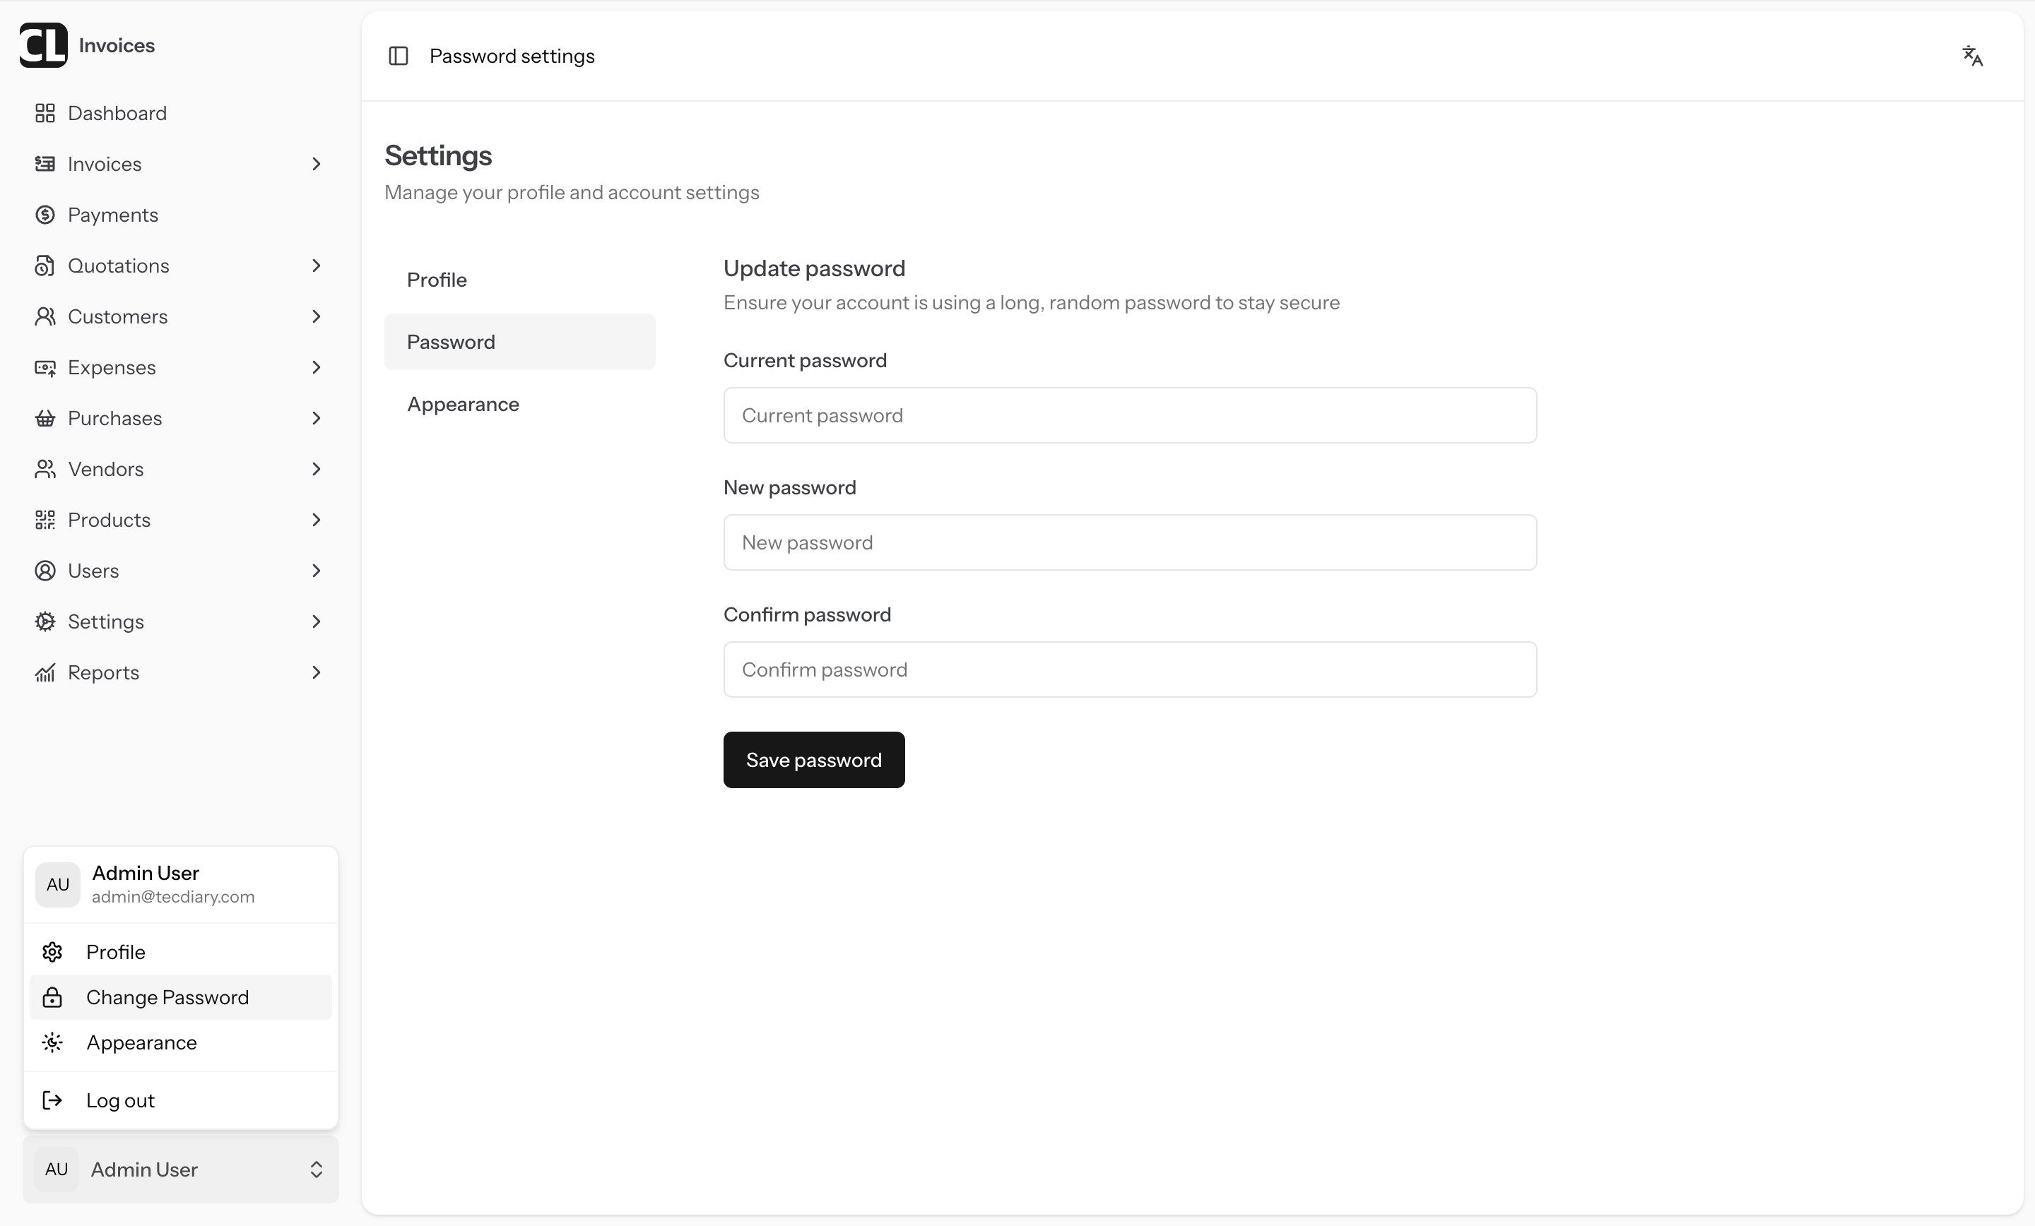Open the language translate icon
The height and width of the screenshot is (1226, 2035).
[1972, 56]
